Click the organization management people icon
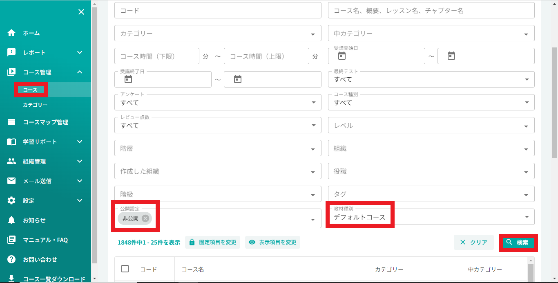The width and height of the screenshot is (558, 283). click(11, 161)
